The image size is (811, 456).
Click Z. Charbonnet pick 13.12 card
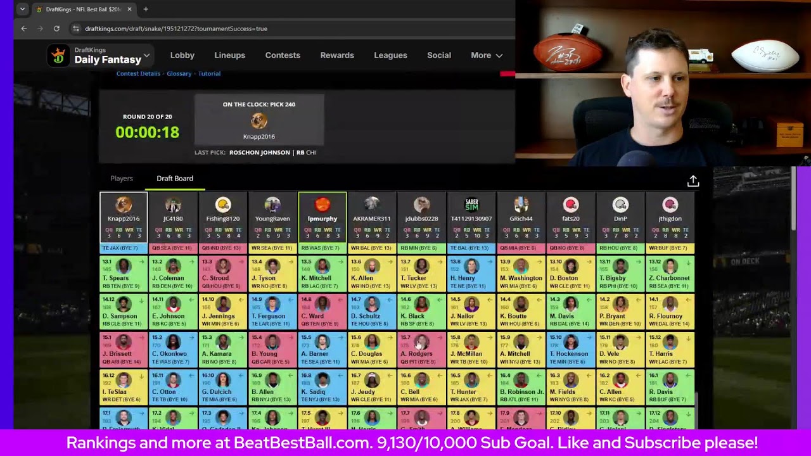pos(670,273)
